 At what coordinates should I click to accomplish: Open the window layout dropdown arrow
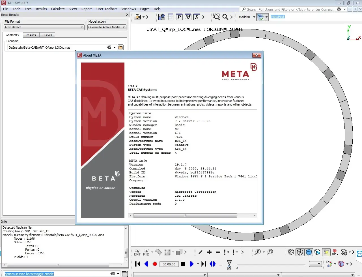(266, 17)
